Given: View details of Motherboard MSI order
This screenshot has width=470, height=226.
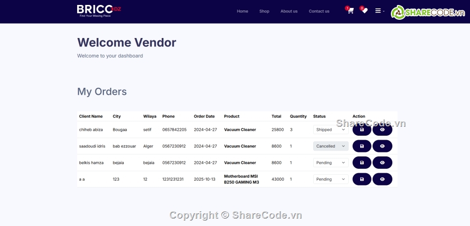Looking at the screenshot, I should (x=382, y=179).
